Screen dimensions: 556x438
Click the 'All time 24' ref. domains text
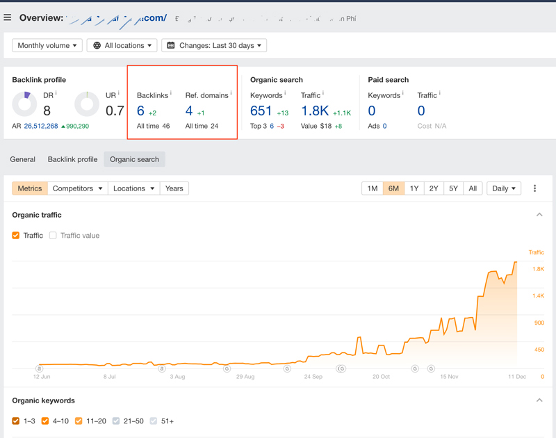202,126
